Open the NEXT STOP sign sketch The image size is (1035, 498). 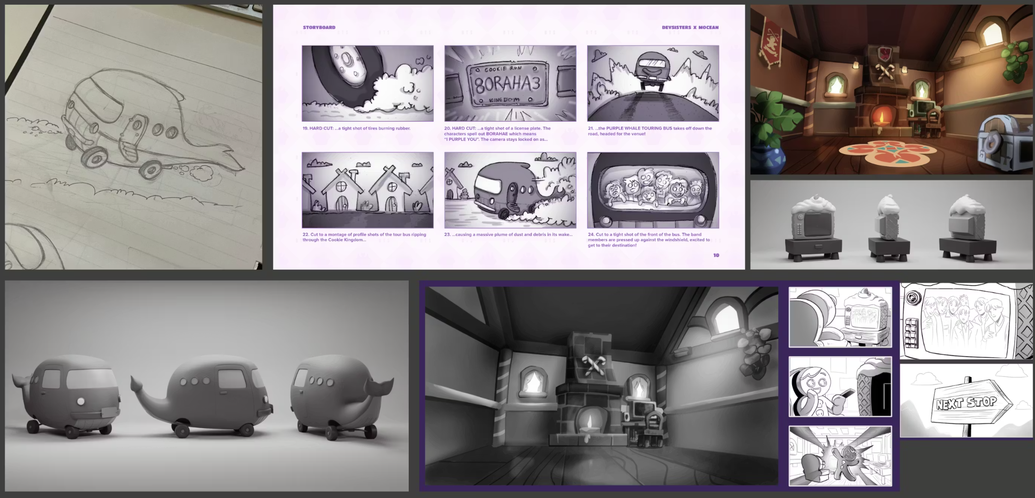(x=966, y=401)
